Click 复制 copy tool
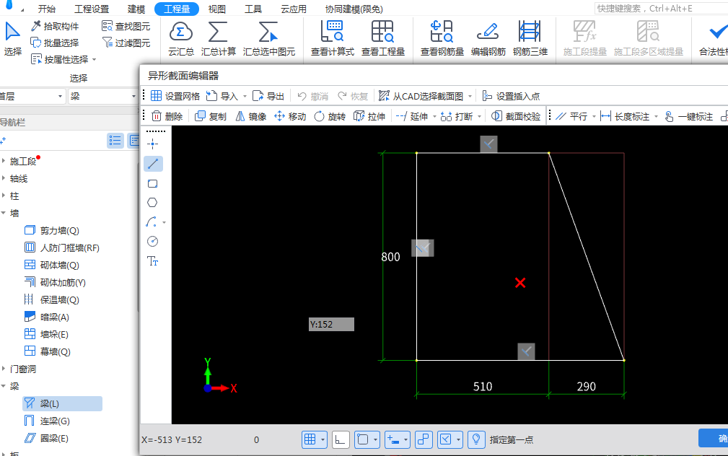Image resolution: width=728 pixels, height=456 pixels. [211, 116]
